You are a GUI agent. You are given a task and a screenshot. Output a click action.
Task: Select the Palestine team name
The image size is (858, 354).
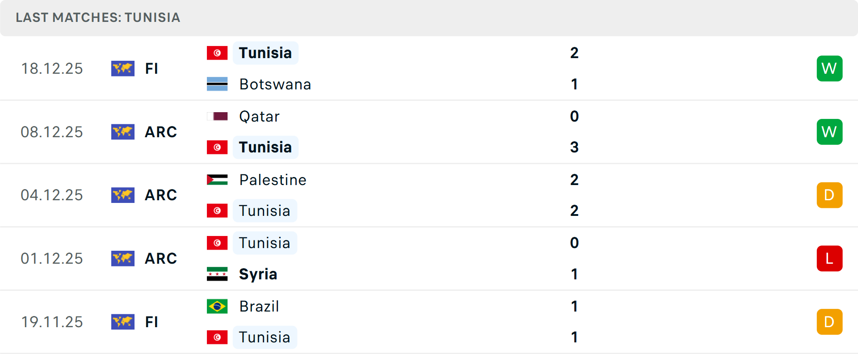point(273,180)
